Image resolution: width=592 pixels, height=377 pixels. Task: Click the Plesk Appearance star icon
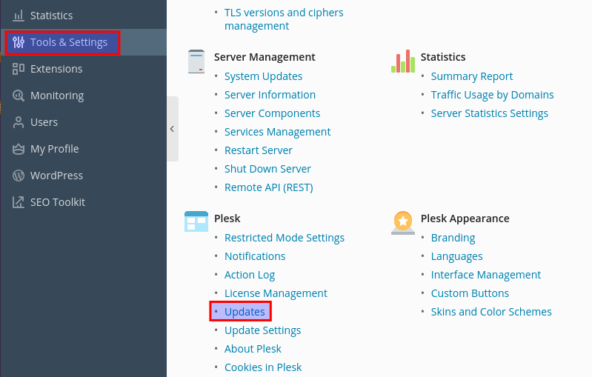click(402, 222)
